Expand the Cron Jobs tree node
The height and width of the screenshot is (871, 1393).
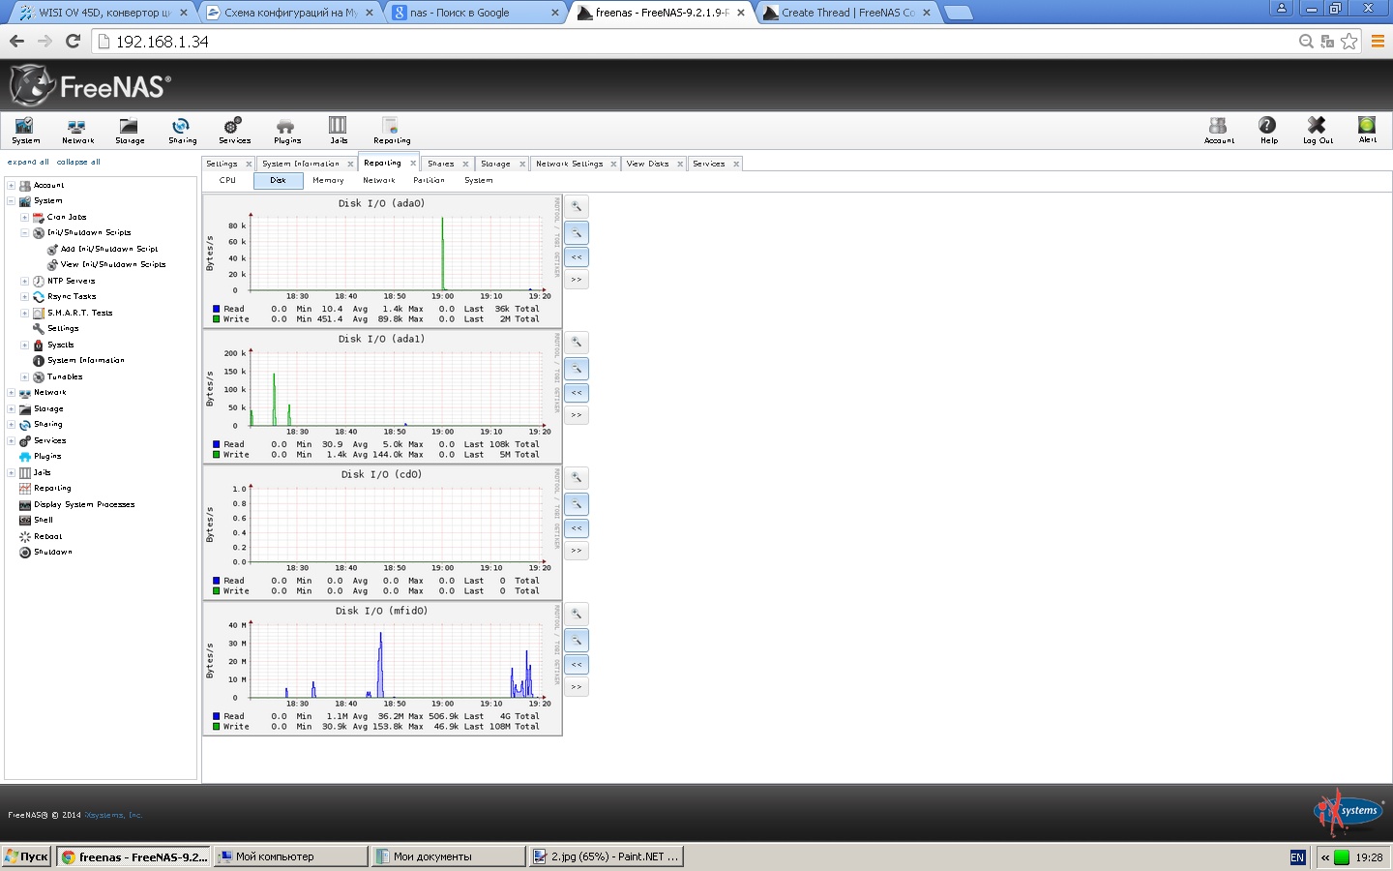pyautogui.click(x=24, y=217)
